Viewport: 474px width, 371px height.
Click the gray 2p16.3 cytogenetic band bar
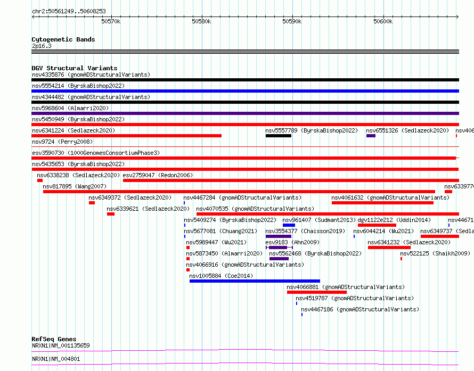pos(245,52)
